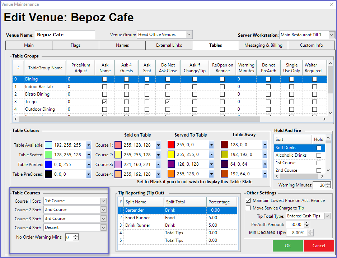Open Table PreClosed colour dropdown arrow
337x258 pixels.
(89, 174)
